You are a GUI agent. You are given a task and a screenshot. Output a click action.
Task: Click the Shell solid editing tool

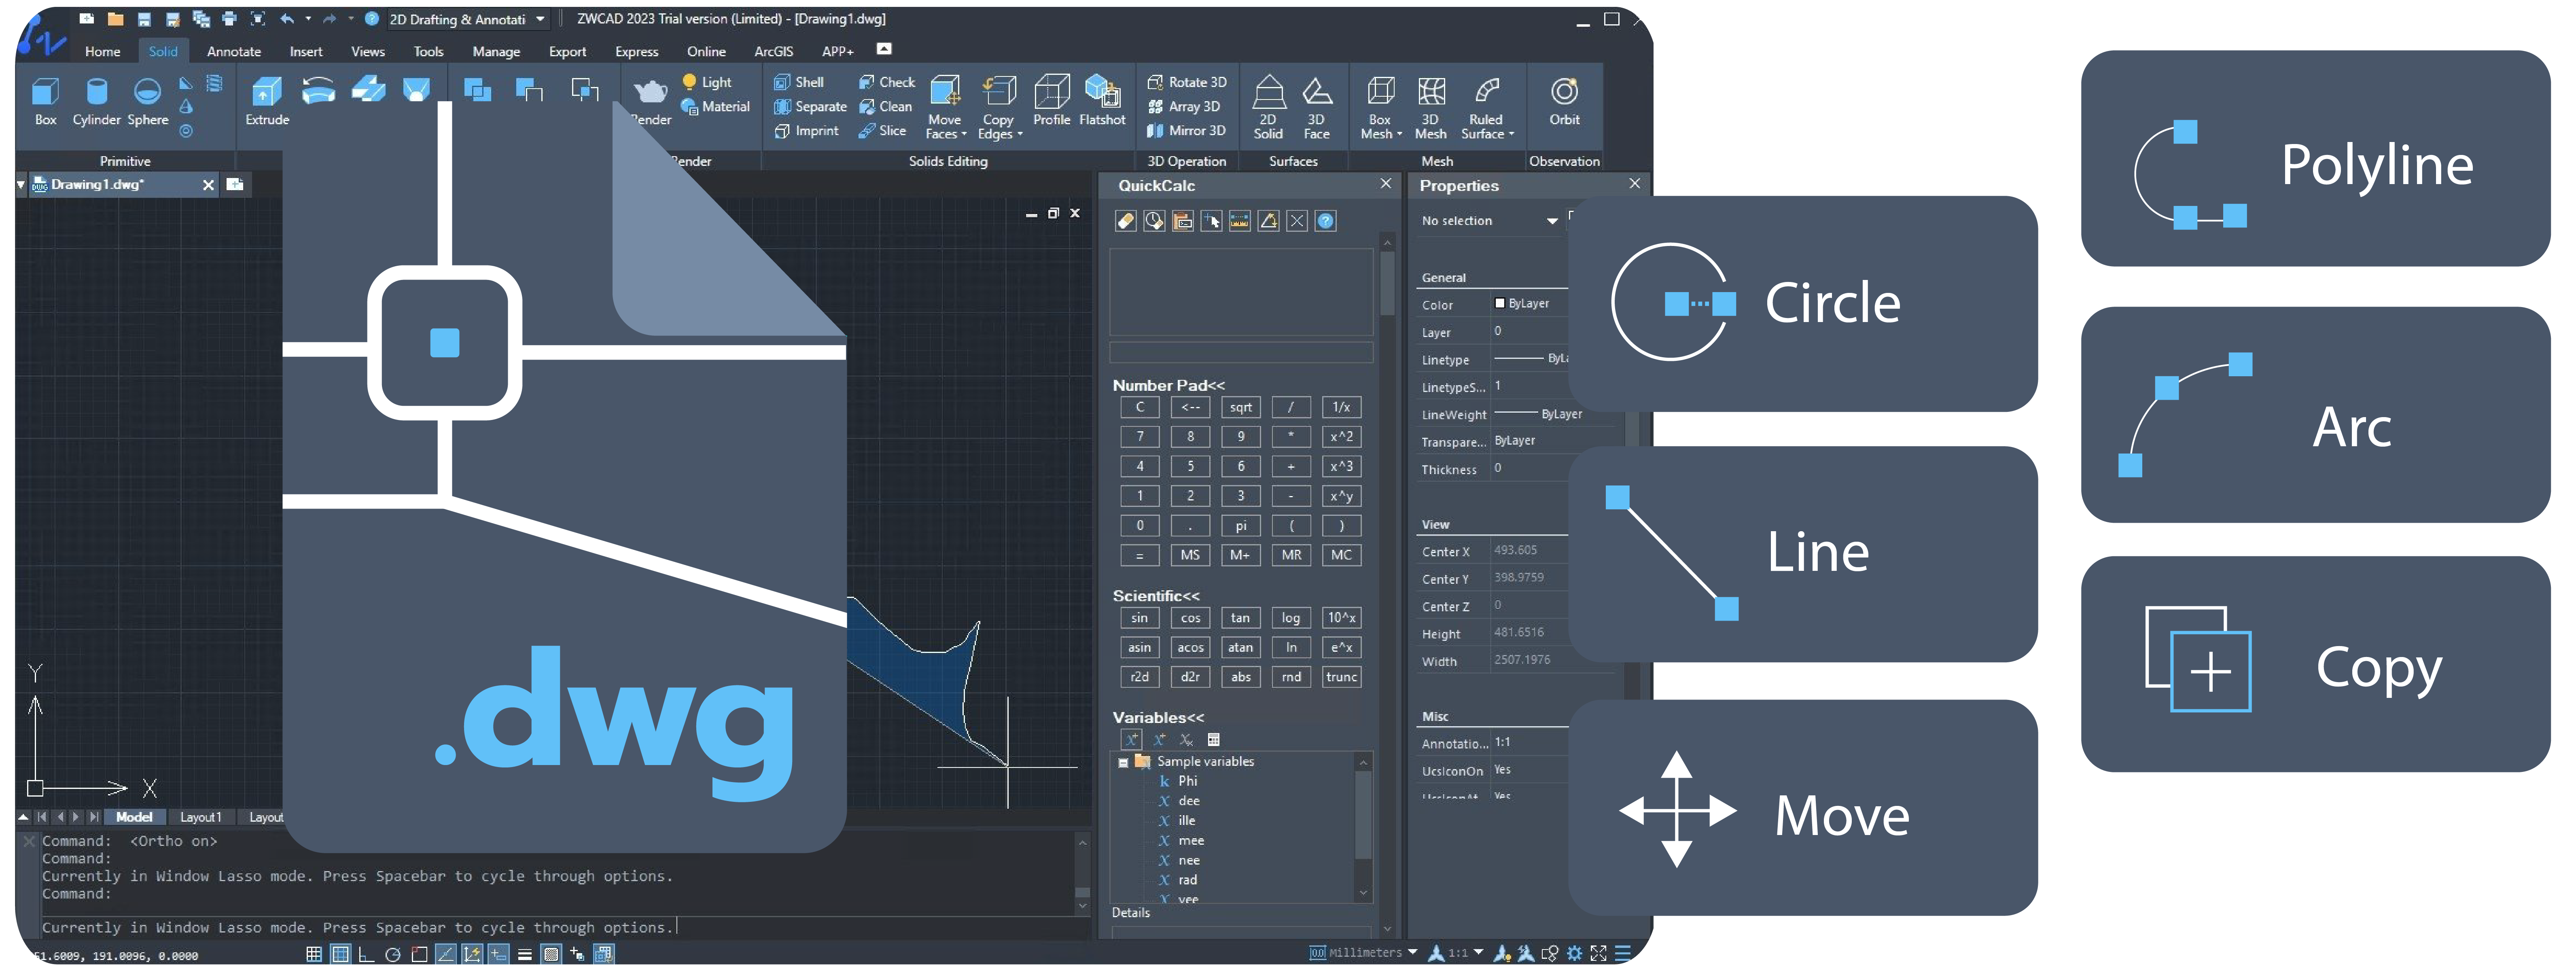click(x=799, y=82)
